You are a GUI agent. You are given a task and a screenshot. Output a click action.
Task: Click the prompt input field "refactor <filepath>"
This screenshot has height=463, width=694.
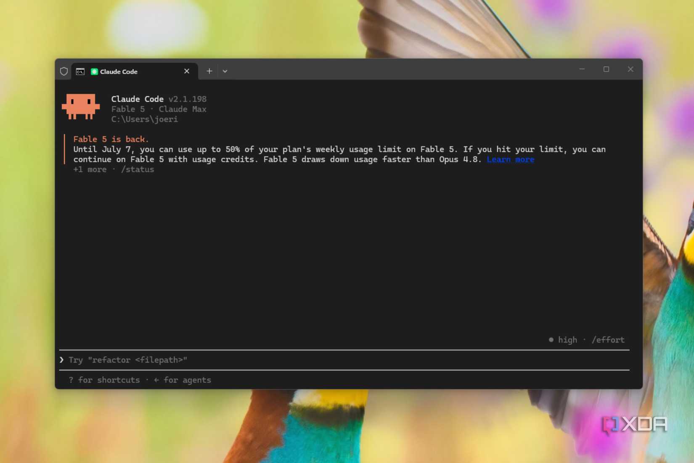coord(344,360)
